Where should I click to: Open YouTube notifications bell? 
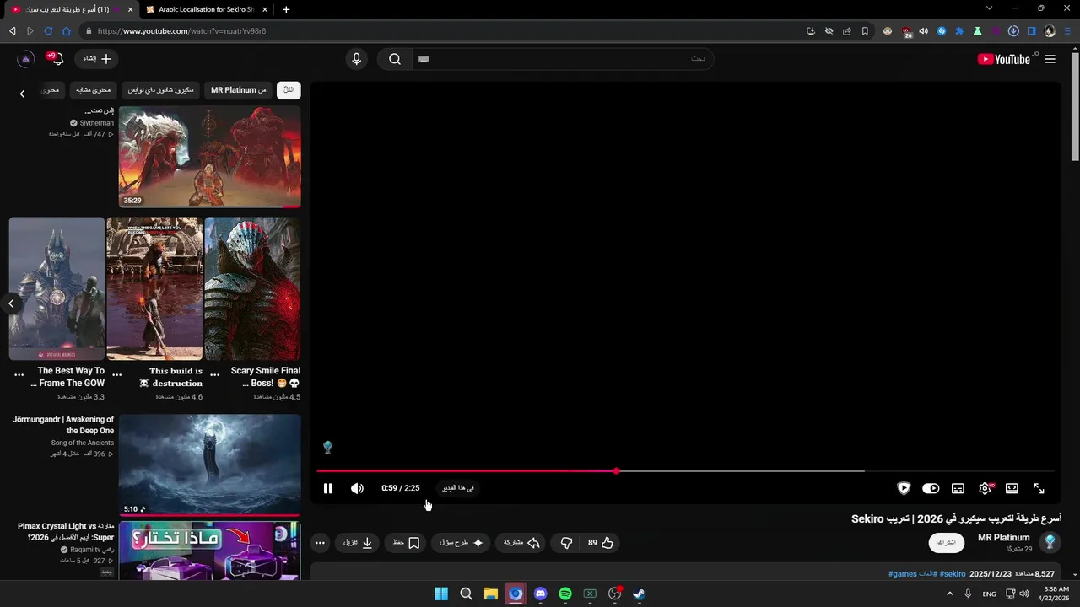tap(57, 59)
